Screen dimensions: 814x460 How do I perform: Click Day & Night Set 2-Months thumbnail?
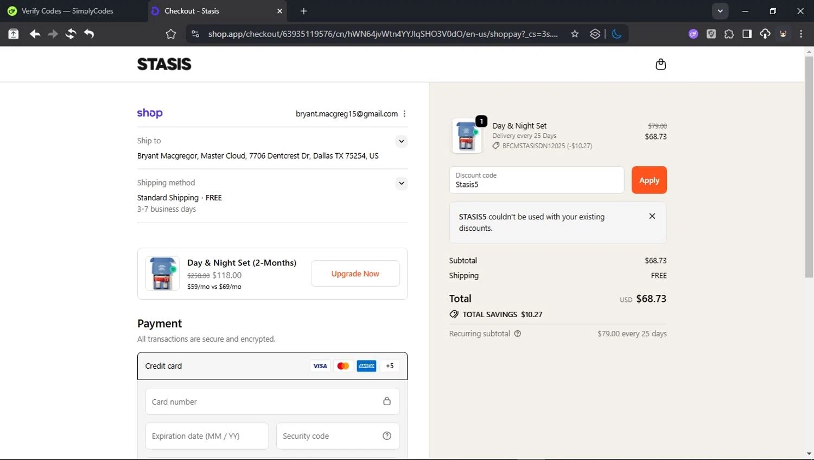click(x=162, y=273)
